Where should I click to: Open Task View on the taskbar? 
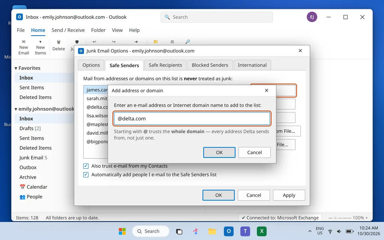tap(179, 231)
